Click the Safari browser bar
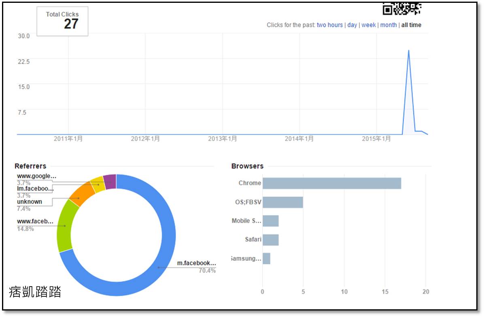The image size is (484, 317). coord(271,240)
